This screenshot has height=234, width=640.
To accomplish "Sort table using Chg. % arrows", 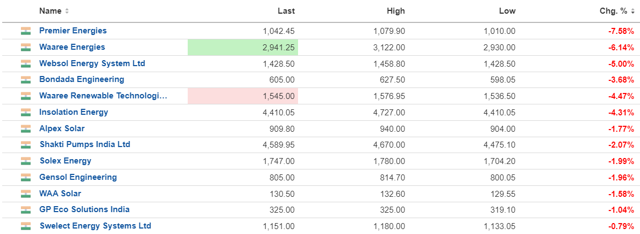I will click(x=633, y=11).
